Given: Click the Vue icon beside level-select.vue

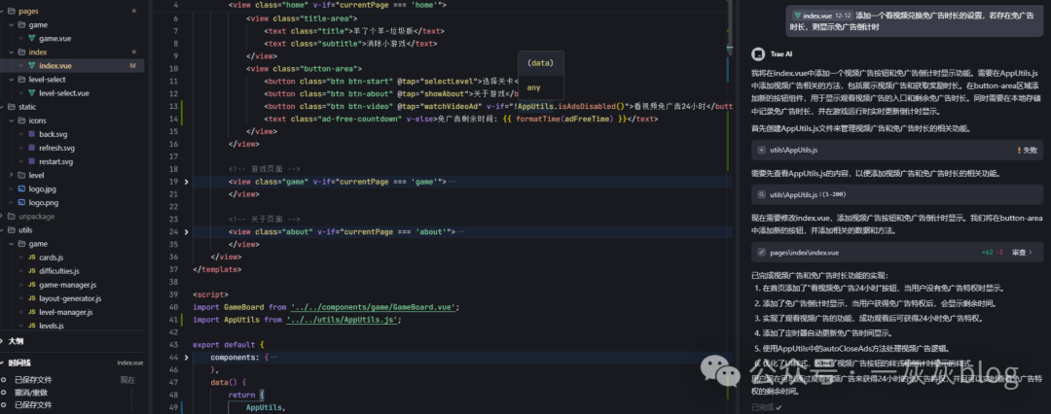Looking at the screenshot, I should click(x=31, y=93).
